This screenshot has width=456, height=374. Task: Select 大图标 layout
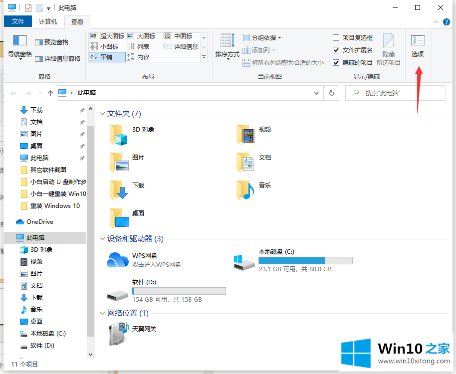click(x=142, y=36)
